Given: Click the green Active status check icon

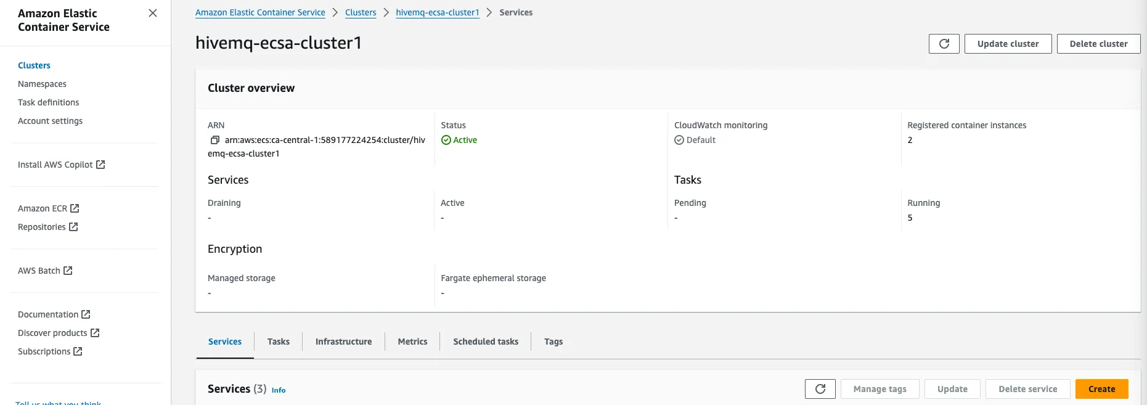Looking at the screenshot, I should tap(446, 140).
